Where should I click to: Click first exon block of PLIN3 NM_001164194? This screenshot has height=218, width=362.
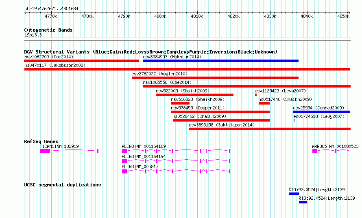pyautogui.click(x=124, y=161)
